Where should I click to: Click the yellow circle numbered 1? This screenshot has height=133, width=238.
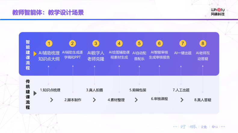pos(49,43)
